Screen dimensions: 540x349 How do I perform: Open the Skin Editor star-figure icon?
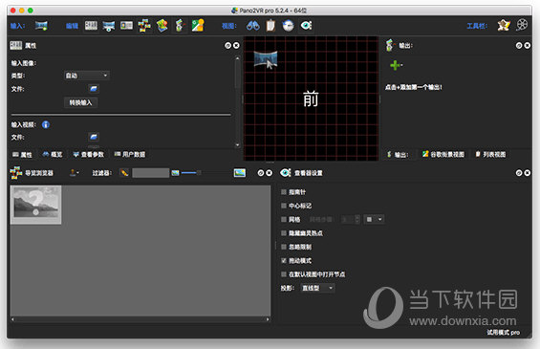coord(504,25)
